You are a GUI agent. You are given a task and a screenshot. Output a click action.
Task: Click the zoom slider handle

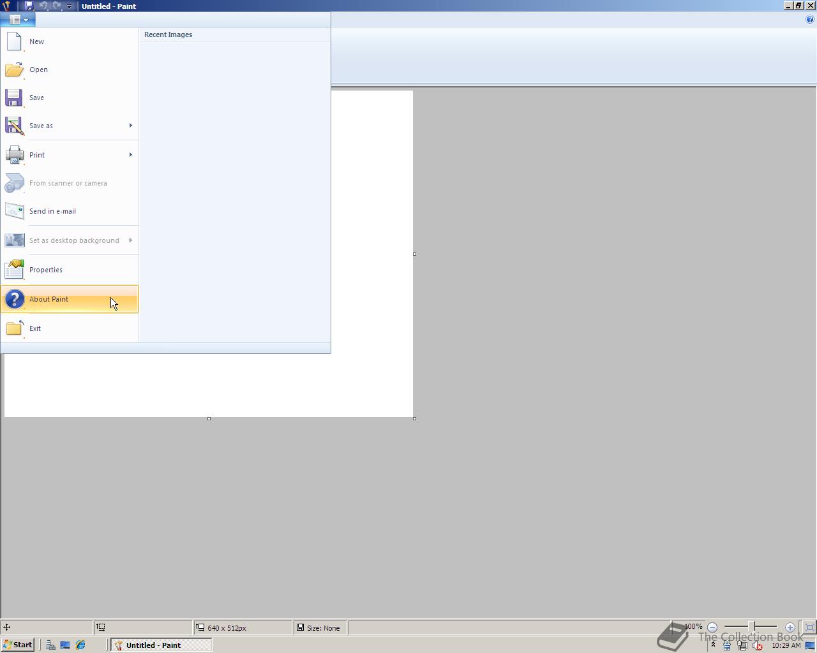753,627
